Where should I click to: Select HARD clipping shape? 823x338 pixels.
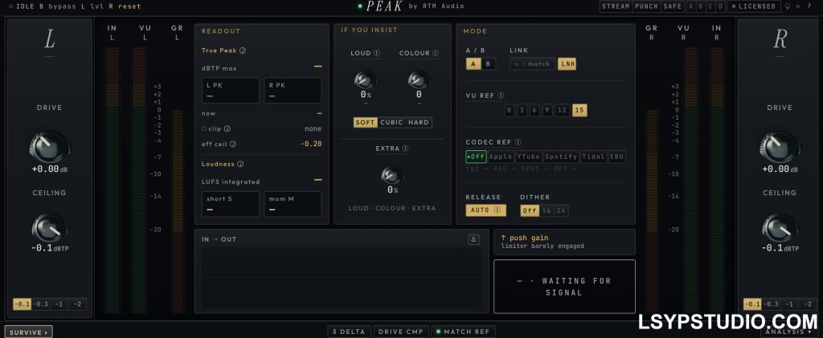(x=419, y=122)
